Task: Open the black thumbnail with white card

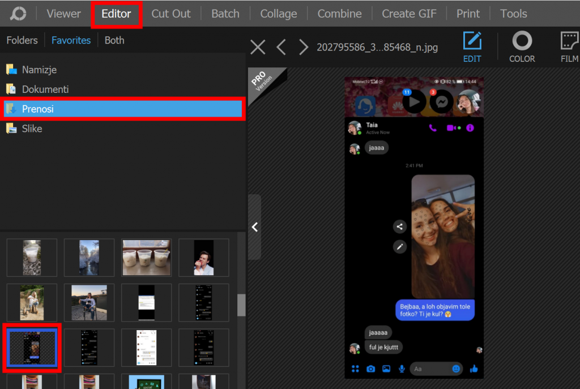Action: [147, 302]
